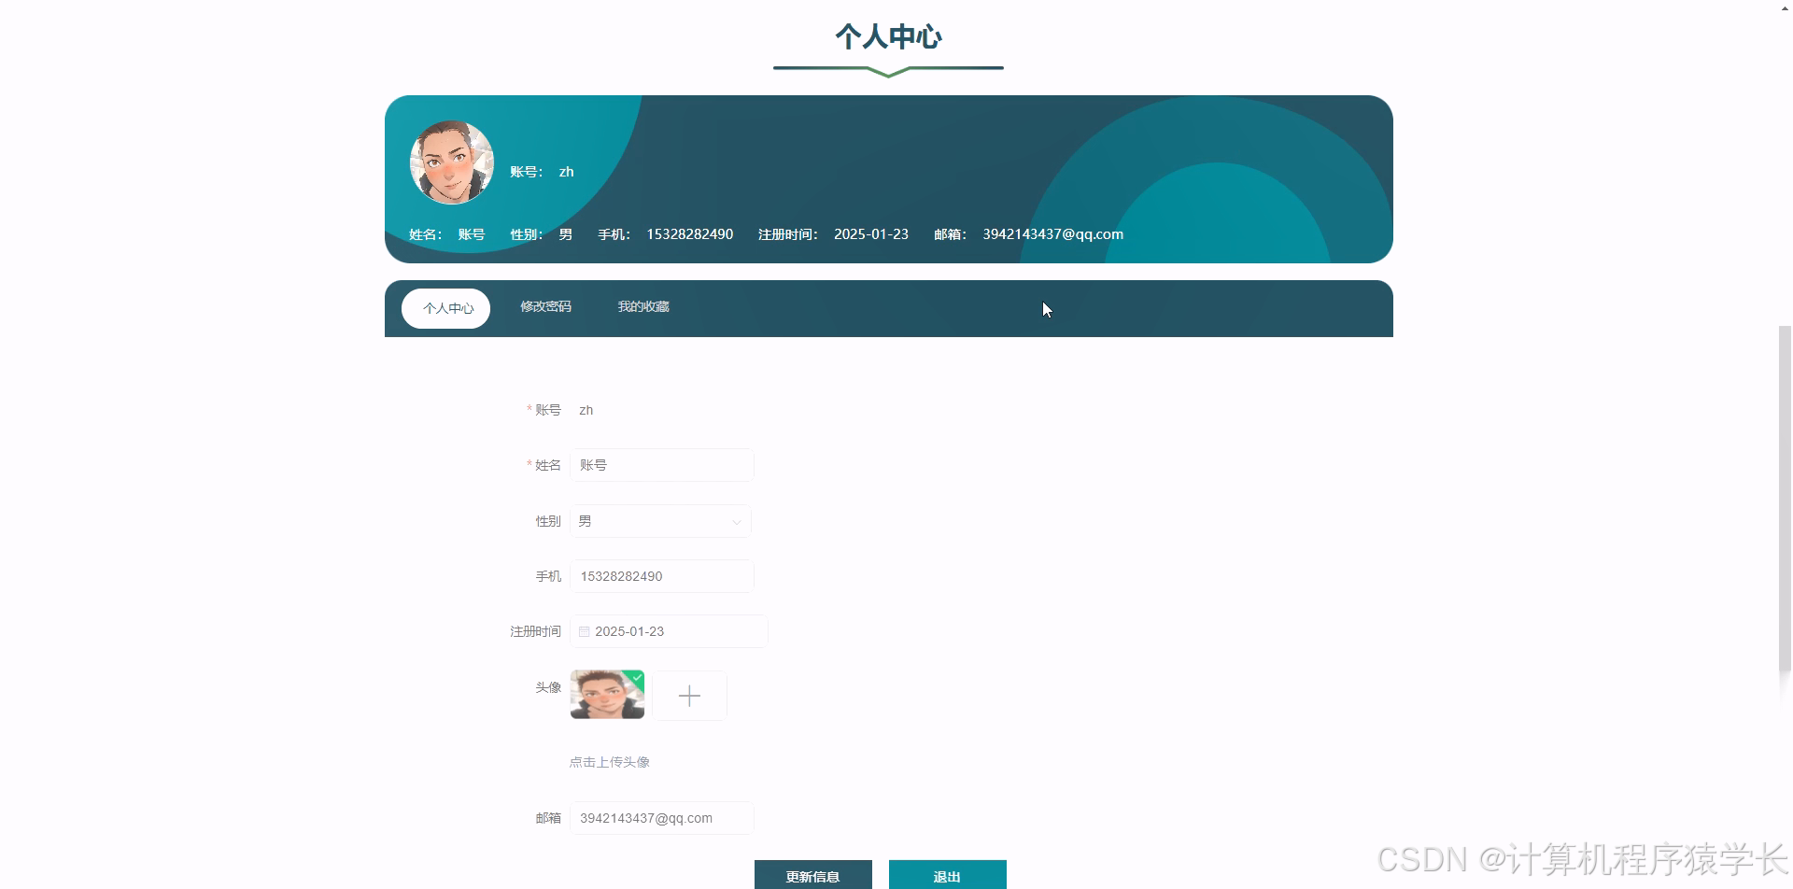Select the 个人中心 tab

(445, 307)
